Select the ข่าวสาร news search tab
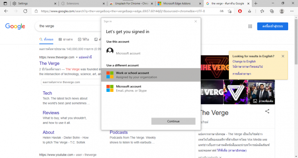 pos(65,40)
